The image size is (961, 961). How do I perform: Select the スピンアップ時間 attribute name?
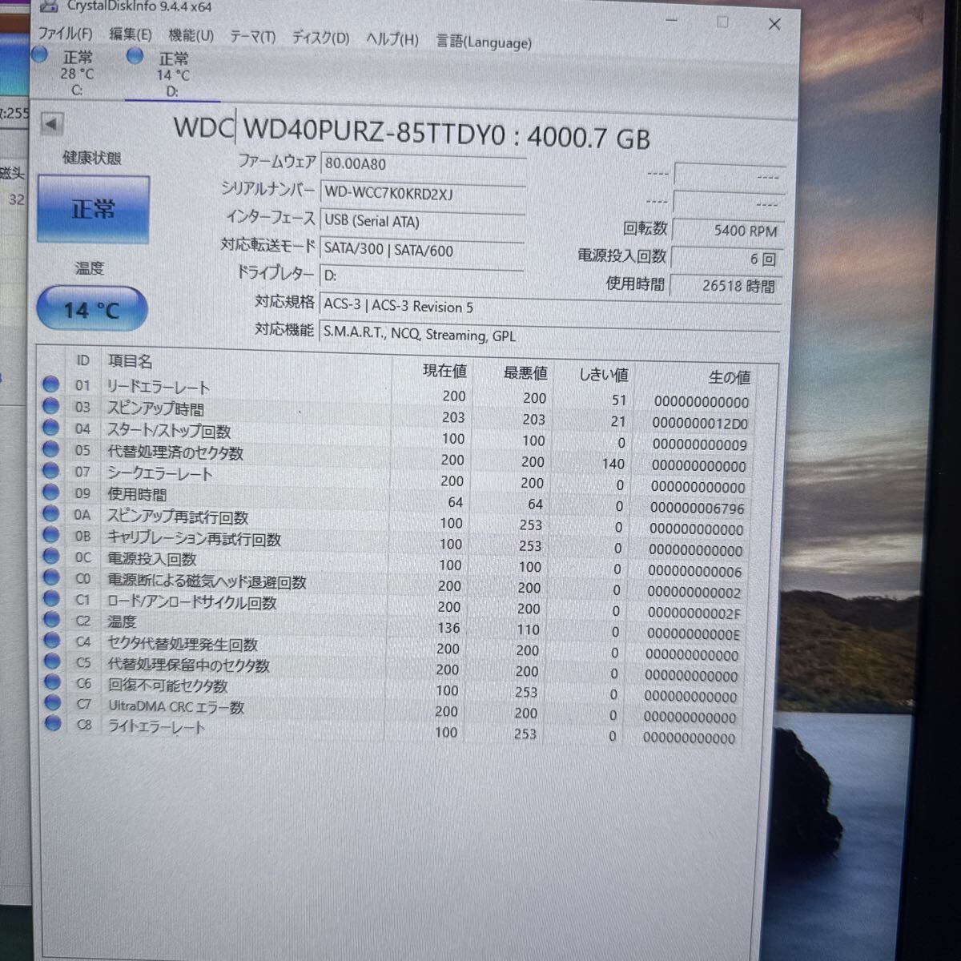pyautogui.click(x=155, y=409)
